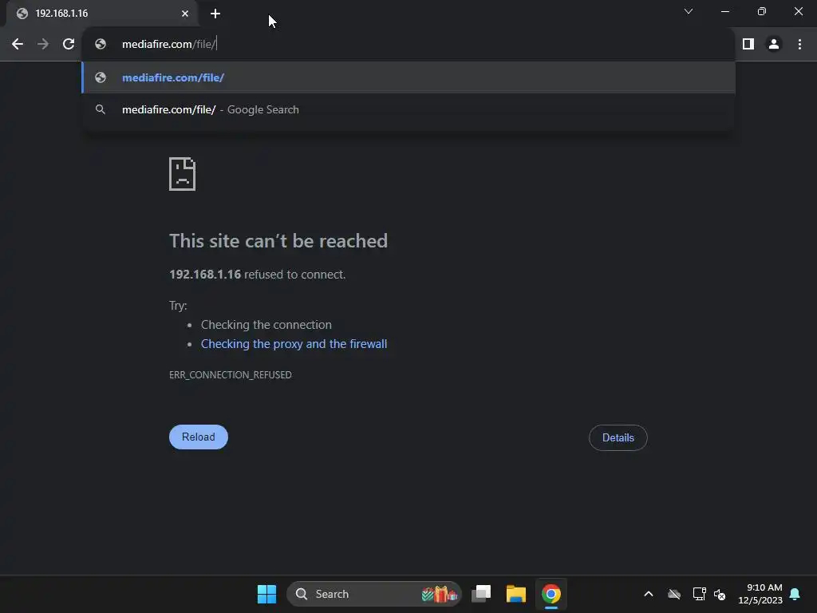The height and width of the screenshot is (613, 817).
Task: Open the tab search chevron
Action: click(689, 11)
